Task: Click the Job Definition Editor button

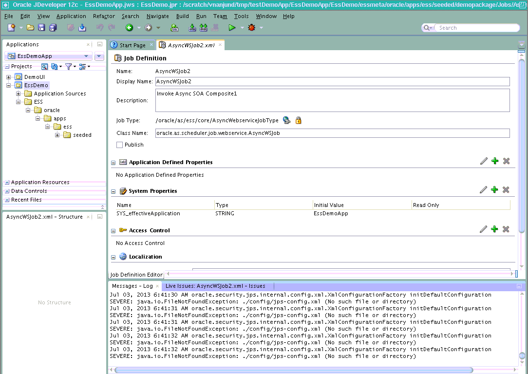Action: [136, 275]
